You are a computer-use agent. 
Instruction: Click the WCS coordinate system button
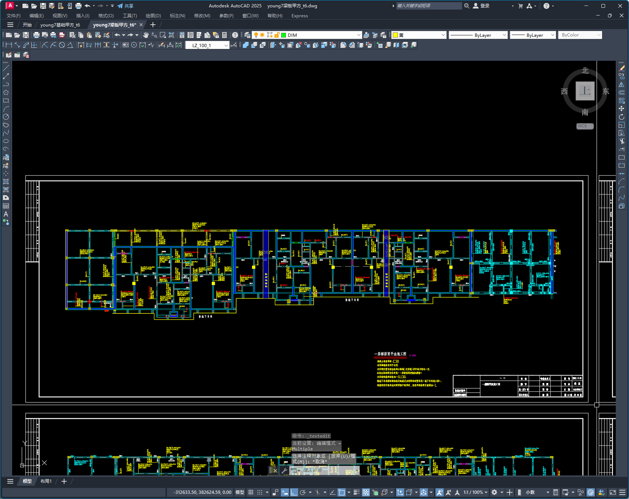(585, 126)
